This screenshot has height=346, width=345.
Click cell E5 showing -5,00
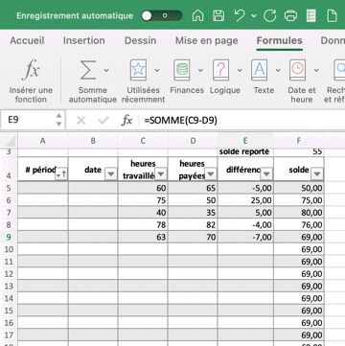click(245, 188)
